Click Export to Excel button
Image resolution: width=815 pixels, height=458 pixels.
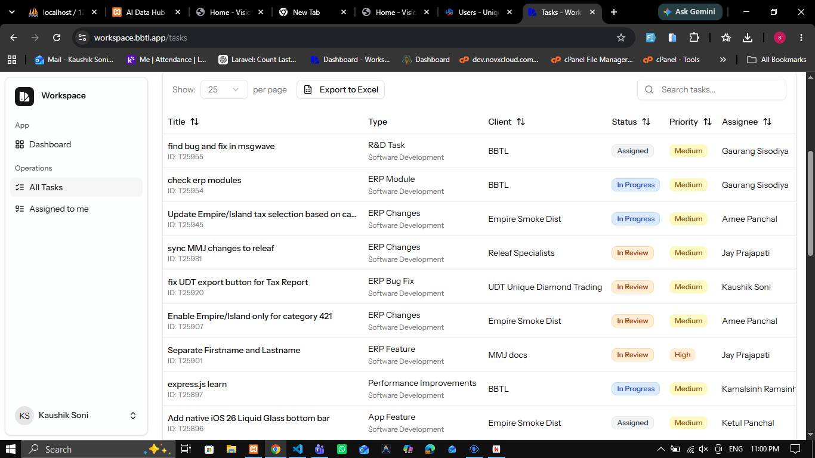[x=341, y=89]
